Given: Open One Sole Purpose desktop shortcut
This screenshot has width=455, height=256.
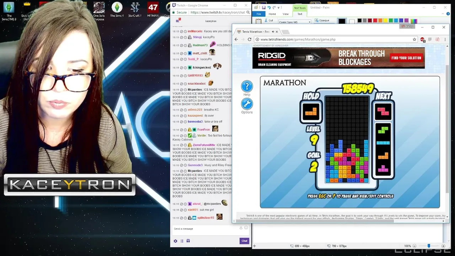Looking at the screenshot, I should (x=99, y=11).
